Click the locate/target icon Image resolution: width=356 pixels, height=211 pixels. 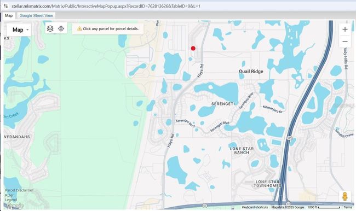pyautogui.click(x=61, y=28)
